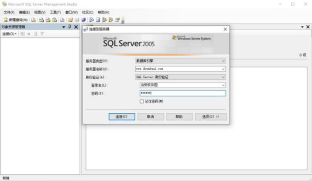The height and width of the screenshot is (181, 312).
Task: Open the 连接(O) dropdown in Object Explorer
Action: click(9, 34)
